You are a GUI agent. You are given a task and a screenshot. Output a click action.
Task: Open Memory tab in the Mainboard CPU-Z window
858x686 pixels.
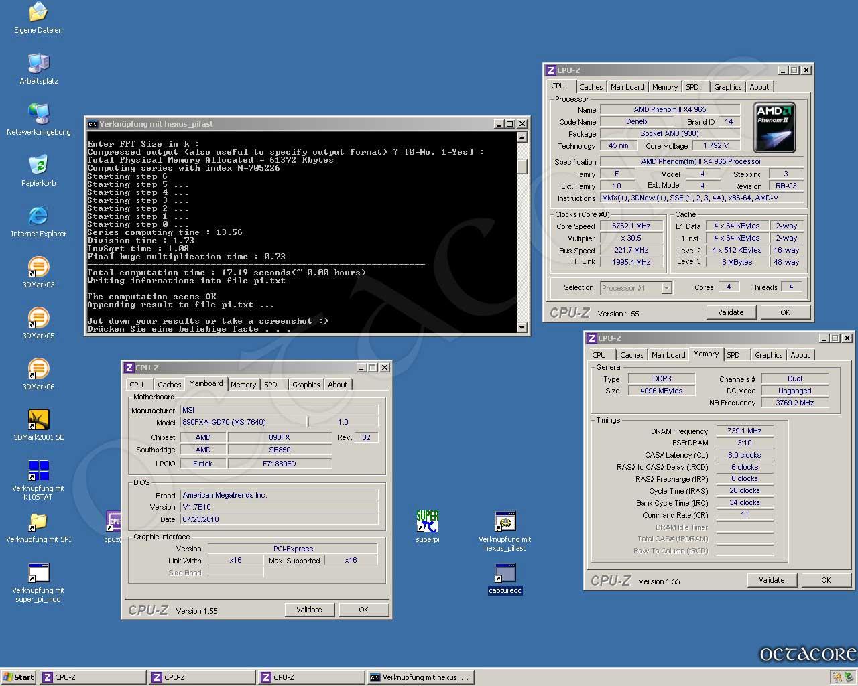(x=243, y=385)
